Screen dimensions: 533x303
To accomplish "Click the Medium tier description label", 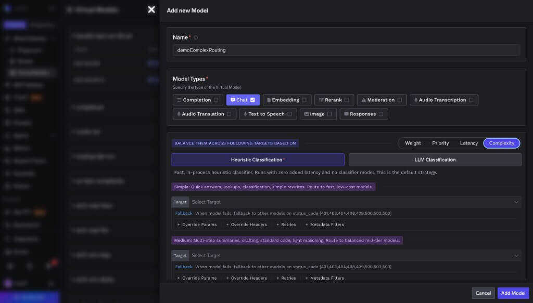I will tap(287, 240).
